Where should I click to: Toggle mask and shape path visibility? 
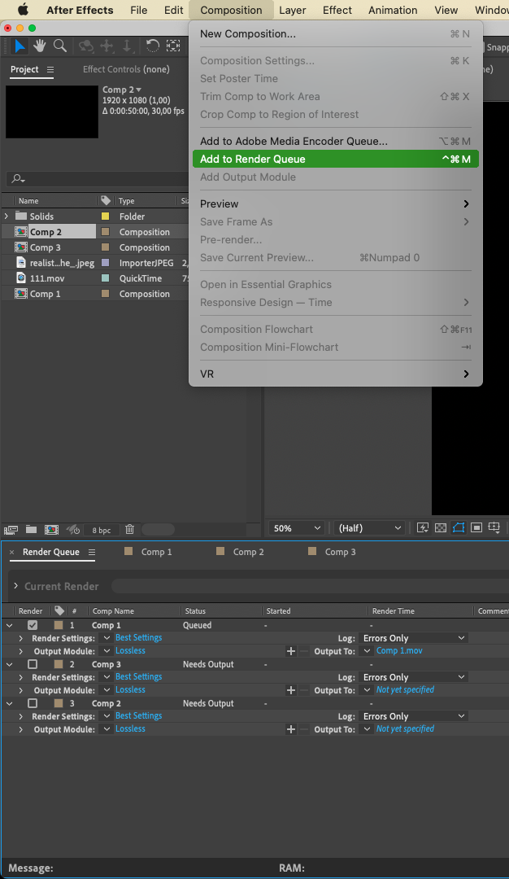pyautogui.click(x=459, y=527)
